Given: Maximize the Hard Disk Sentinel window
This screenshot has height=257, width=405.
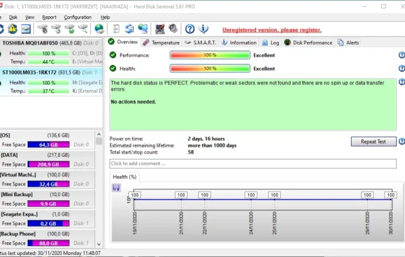Looking at the screenshot, I should [x=383, y=7].
